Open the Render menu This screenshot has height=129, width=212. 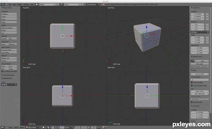point(19,5)
